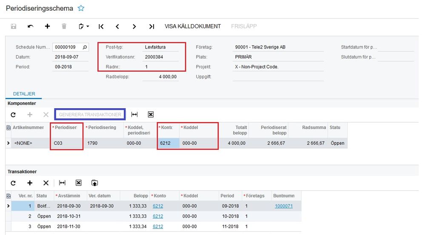Jump to the last record
The height and width of the screenshot is (235, 425).
151,26
